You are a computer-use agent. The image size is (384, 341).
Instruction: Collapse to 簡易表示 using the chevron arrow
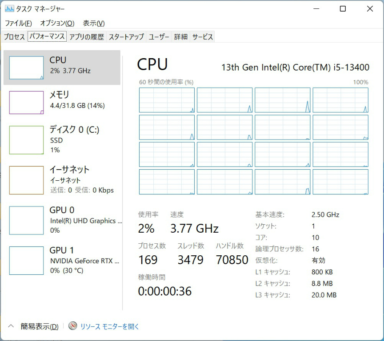pyautogui.click(x=11, y=326)
